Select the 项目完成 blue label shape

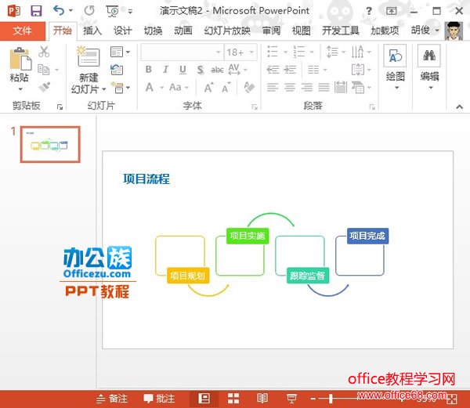click(x=367, y=236)
